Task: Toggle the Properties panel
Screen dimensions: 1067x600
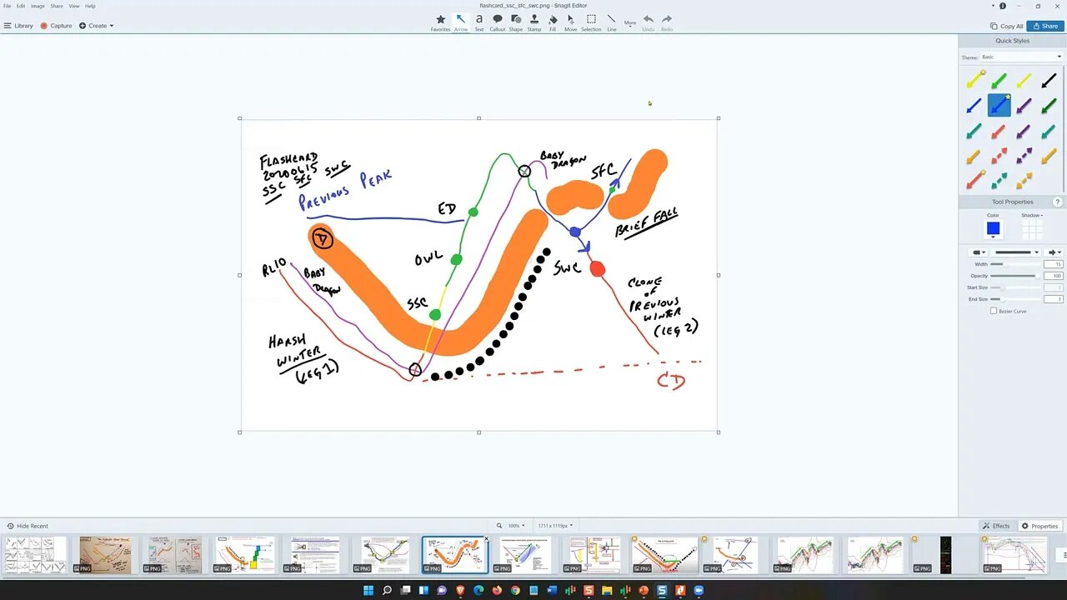Action: click(1040, 526)
